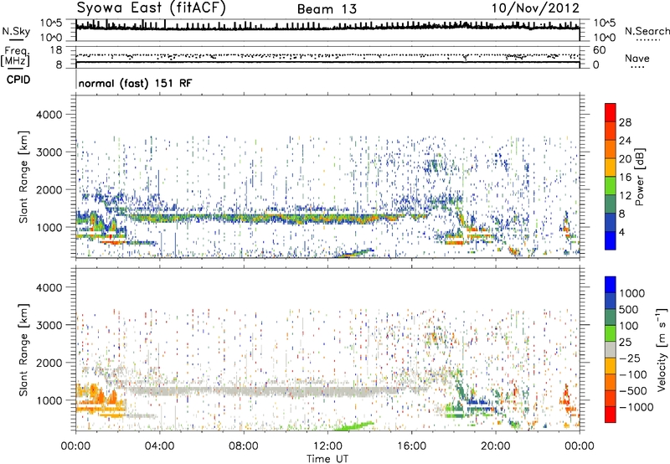
Task: Click the "Syowa East (fitACF)" plot title
Action: [151, 8]
